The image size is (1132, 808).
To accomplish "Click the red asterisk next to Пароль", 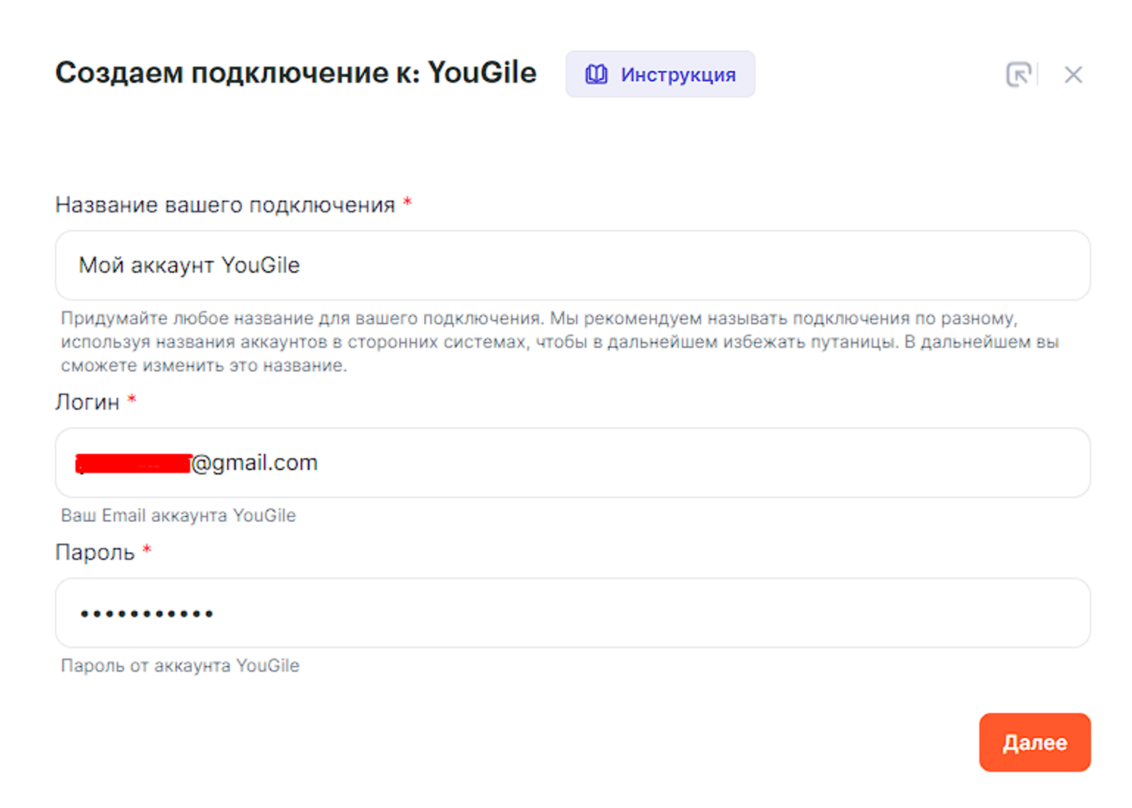I will pyautogui.click(x=147, y=549).
